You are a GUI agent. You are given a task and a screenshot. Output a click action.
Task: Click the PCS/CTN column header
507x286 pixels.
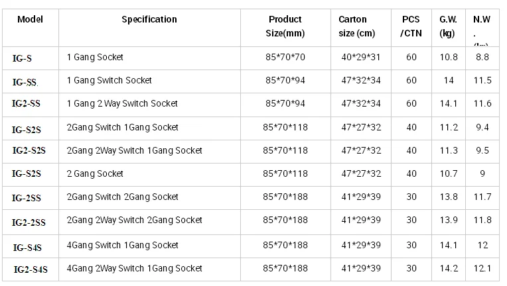coord(411,26)
